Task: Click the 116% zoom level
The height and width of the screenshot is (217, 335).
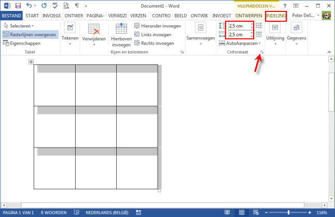Action: tap(322, 213)
